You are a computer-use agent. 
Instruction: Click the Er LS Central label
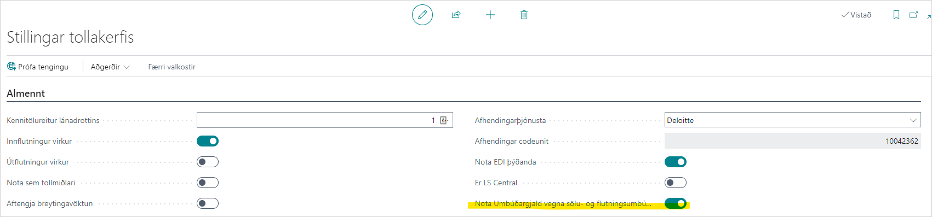(x=496, y=183)
